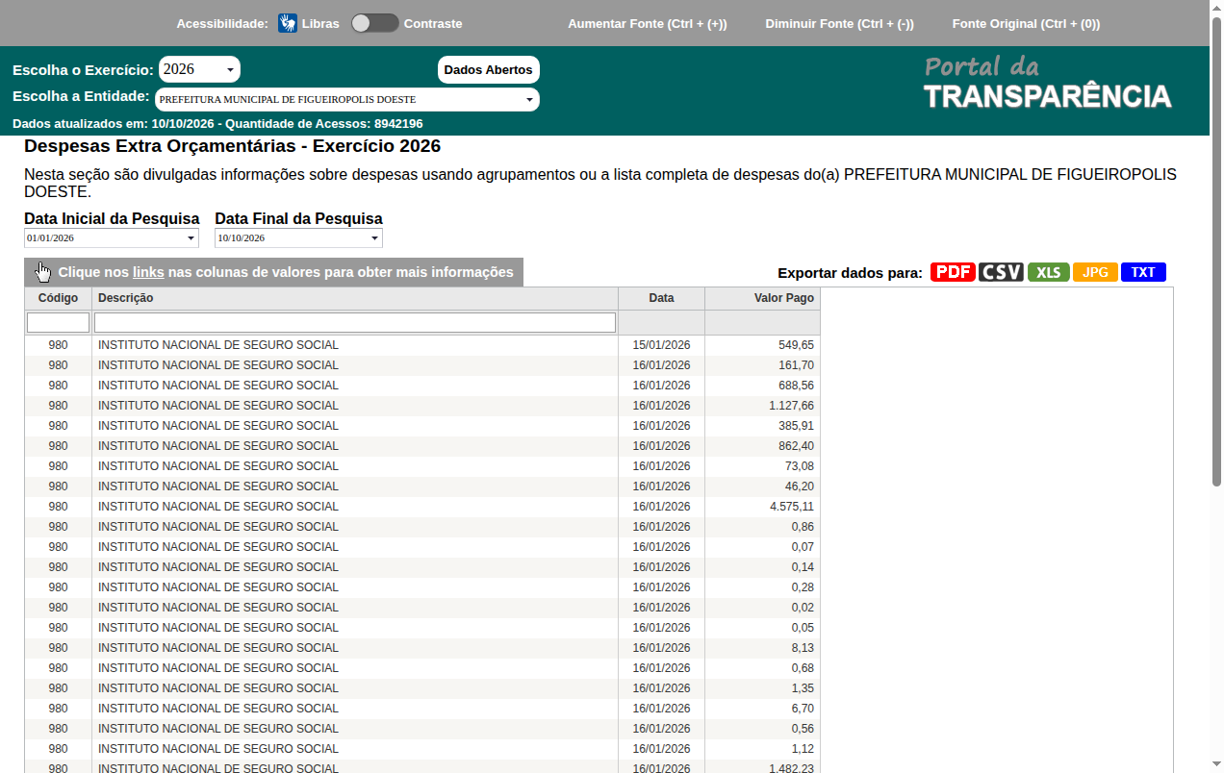The height and width of the screenshot is (773, 1224).
Task: Sort by the Descrição column header
Action: (355, 298)
